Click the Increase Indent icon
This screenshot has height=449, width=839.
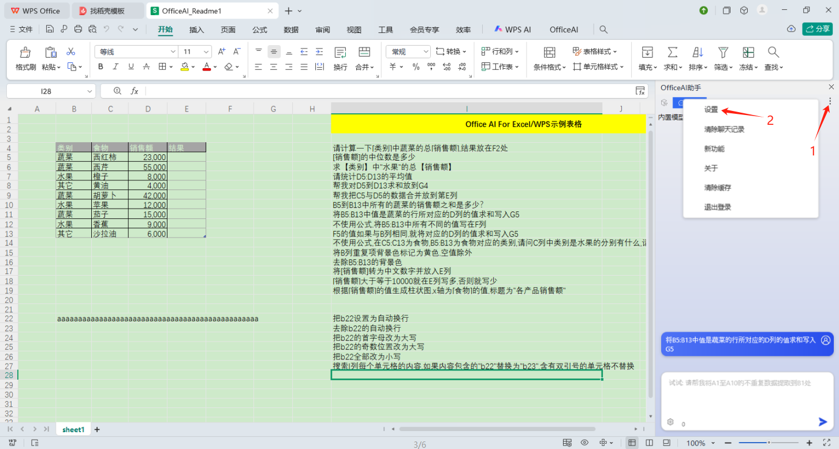click(x=319, y=51)
